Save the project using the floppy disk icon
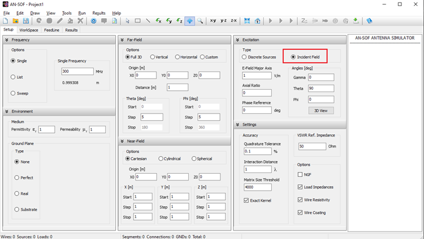Viewport: 424px width, 239px height. [x=26, y=21]
